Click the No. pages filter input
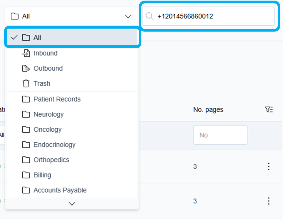The height and width of the screenshot is (219, 283). [x=220, y=135]
